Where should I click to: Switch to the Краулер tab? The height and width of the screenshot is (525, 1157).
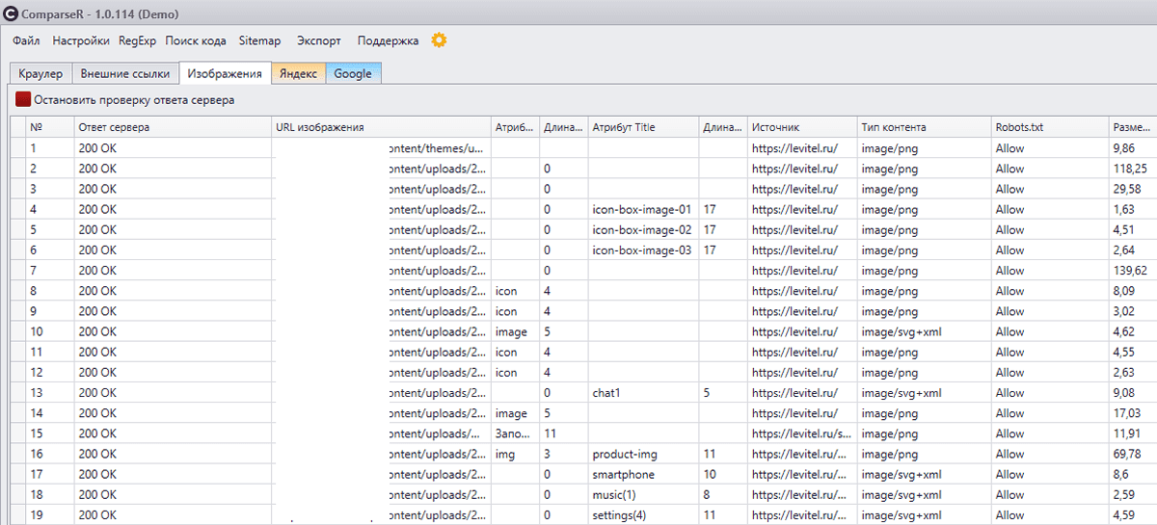tap(40, 73)
